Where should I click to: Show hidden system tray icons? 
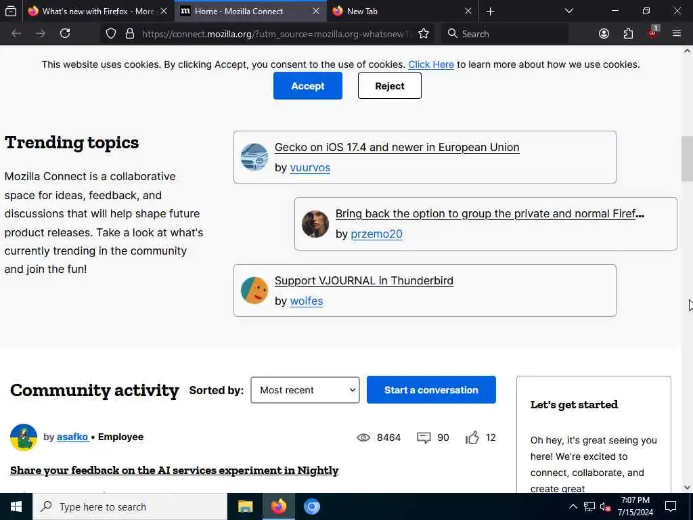(x=573, y=506)
